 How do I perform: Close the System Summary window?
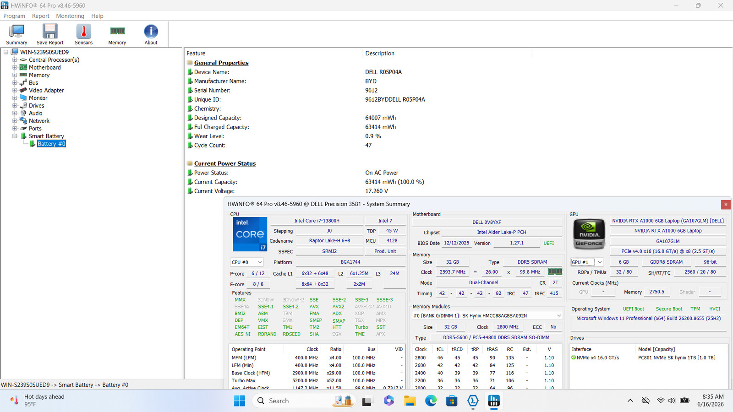pyautogui.click(x=726, y=205)
